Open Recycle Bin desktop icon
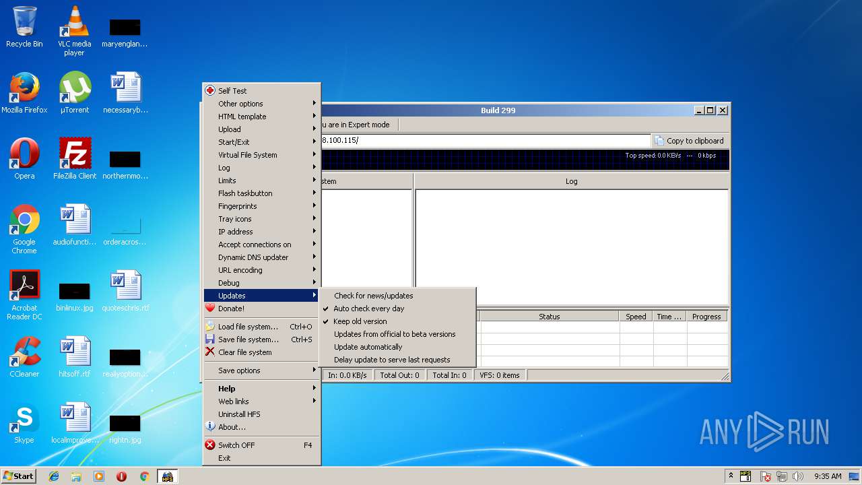The image size is (862, 485). 24,27
